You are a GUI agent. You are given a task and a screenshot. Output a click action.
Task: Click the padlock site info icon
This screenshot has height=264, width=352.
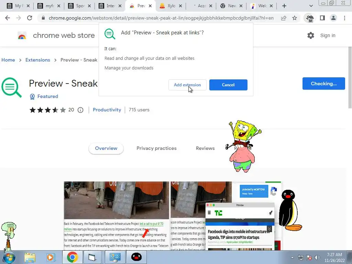(x=43, y=18)
